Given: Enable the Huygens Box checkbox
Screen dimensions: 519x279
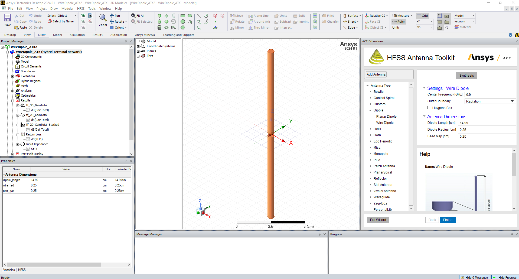Looking at the screenshot, I should click(x=429, y=108).
